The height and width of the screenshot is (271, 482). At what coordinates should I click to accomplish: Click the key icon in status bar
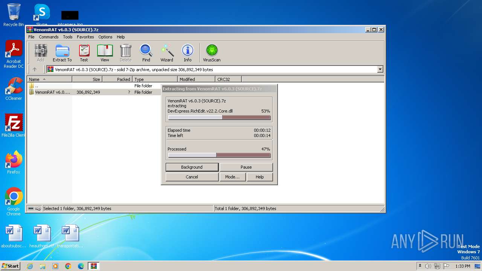pyautogui.click(x=38, y=209)
